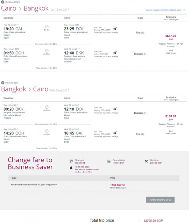190x223 pixels.
Task: Click Qatar Airways logo for flight QR 0831
Action: [x=115, y=109]
